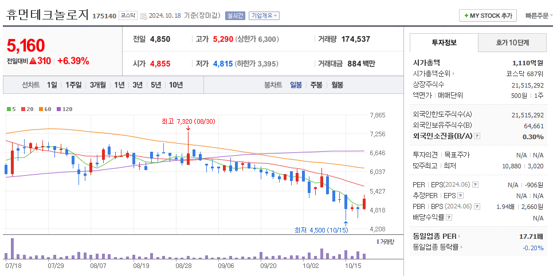Click the 거래량 value 174,537
The image size is (557, 276).
pyautogui.click(x=356, y=39)
